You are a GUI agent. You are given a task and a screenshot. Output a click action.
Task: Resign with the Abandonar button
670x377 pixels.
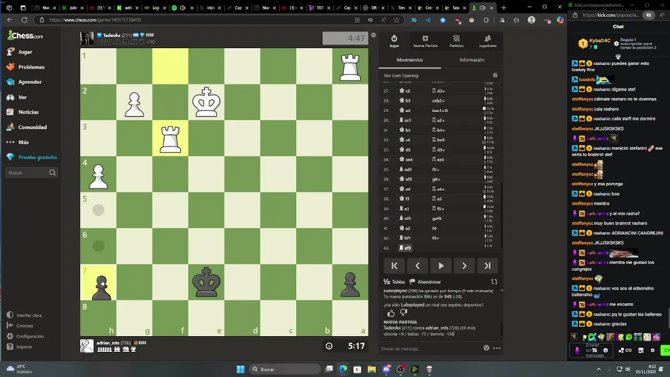pyautogui.click(x=425, y=282)
